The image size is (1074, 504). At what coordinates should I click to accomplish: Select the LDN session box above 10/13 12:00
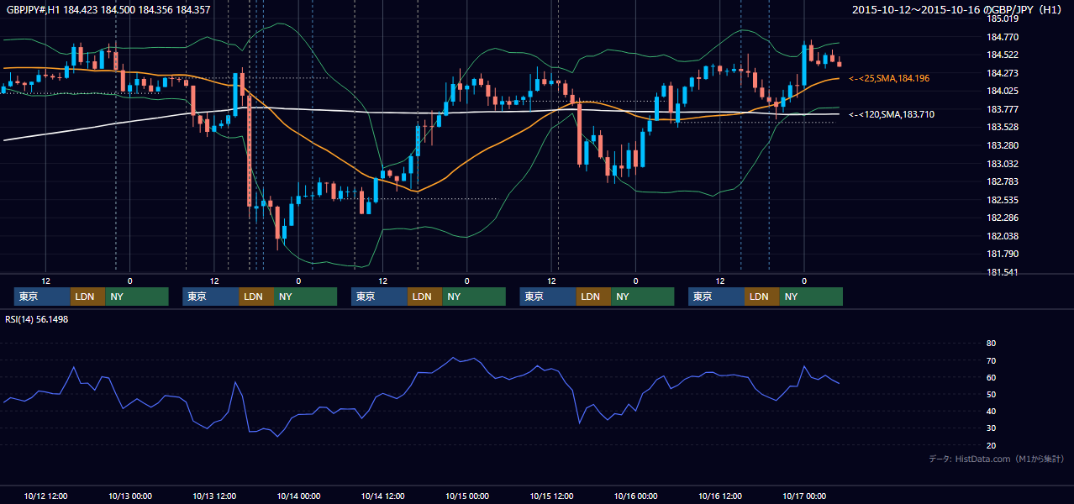255,297
